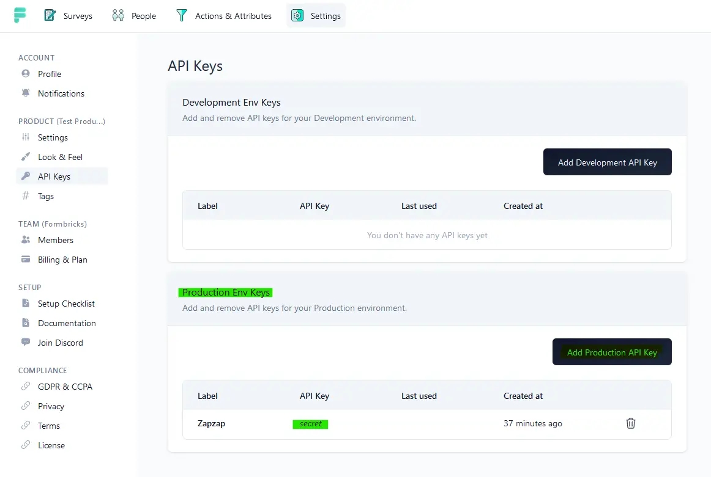Switch to the Surveys tab
Viewport: 711px width, 477px height.
point(68,16)
